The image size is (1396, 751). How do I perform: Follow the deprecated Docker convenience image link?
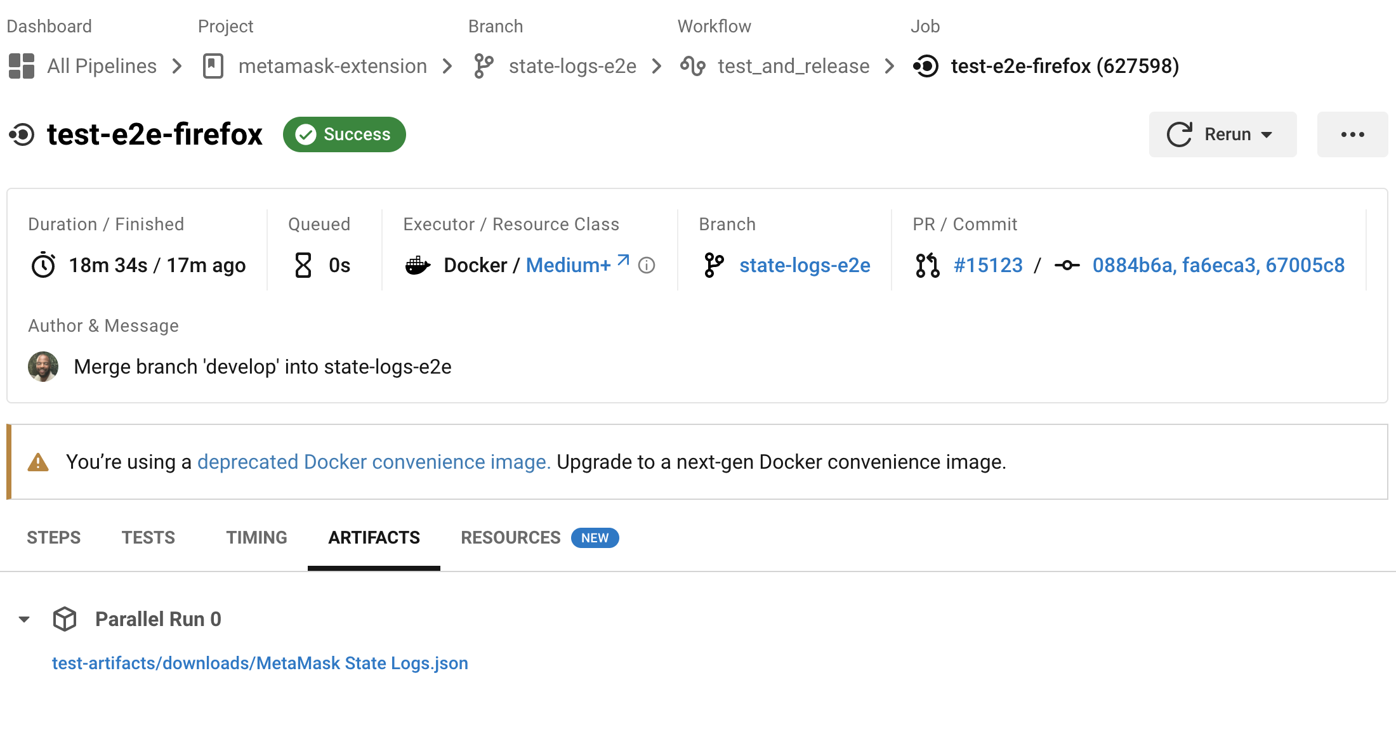point(373,462)
